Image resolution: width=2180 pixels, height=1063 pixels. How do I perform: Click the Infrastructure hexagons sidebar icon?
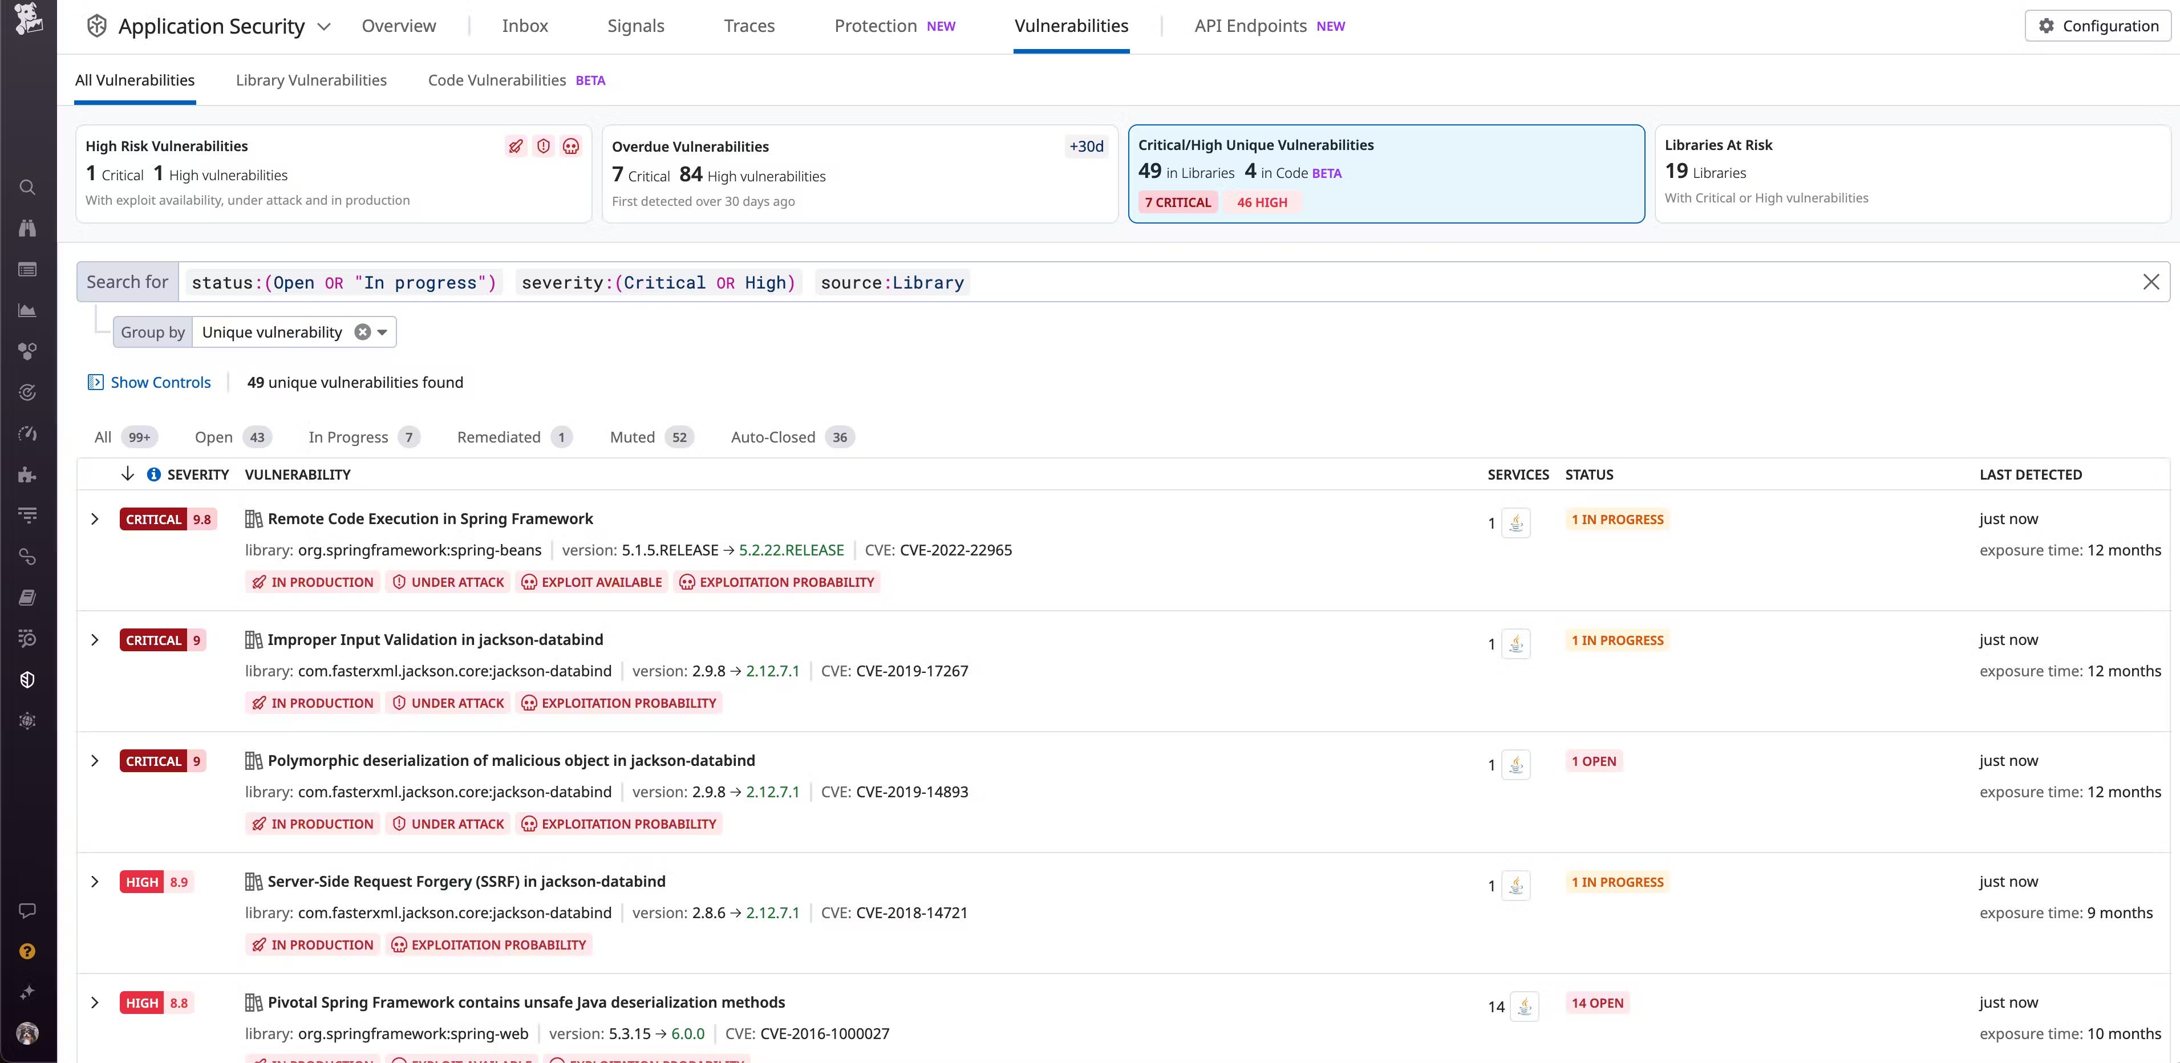27,351
